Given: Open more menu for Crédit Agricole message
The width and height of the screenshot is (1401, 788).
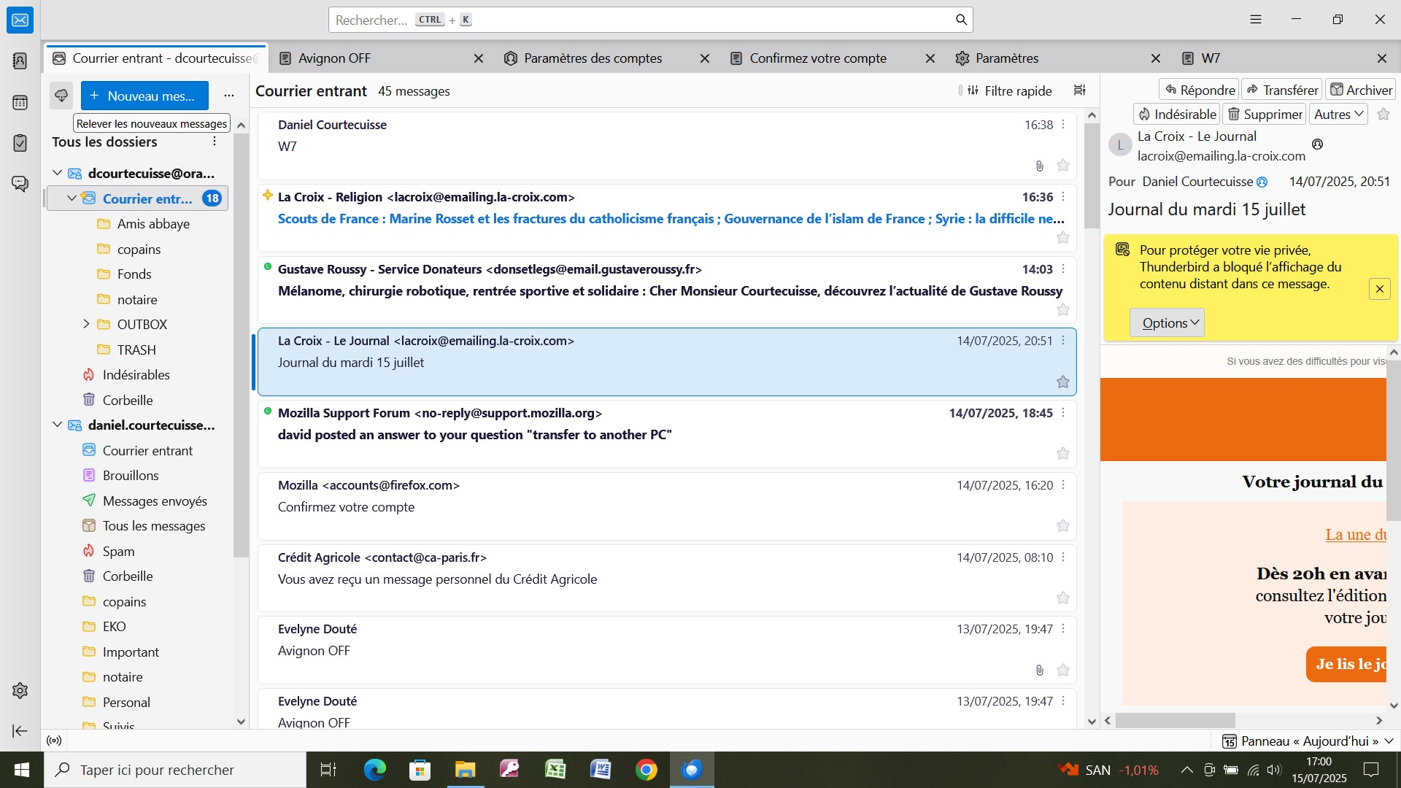Looking at the screenshot, I should pos(1063,557).
